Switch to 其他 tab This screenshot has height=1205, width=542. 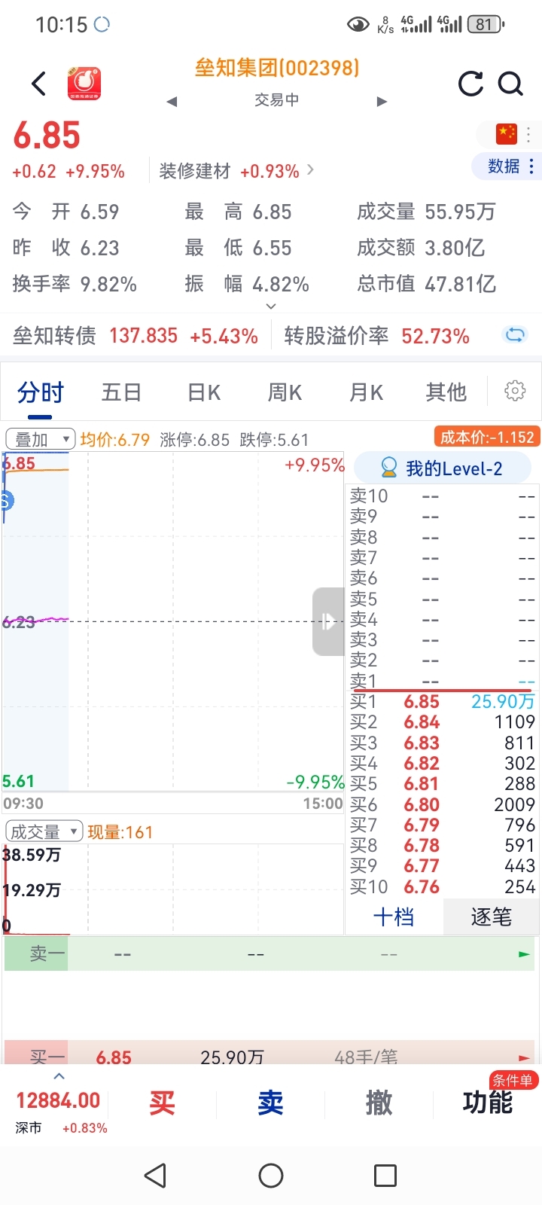(446, 392)
